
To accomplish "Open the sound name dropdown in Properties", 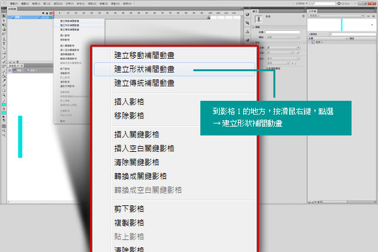I will click(x=283, y=48).
